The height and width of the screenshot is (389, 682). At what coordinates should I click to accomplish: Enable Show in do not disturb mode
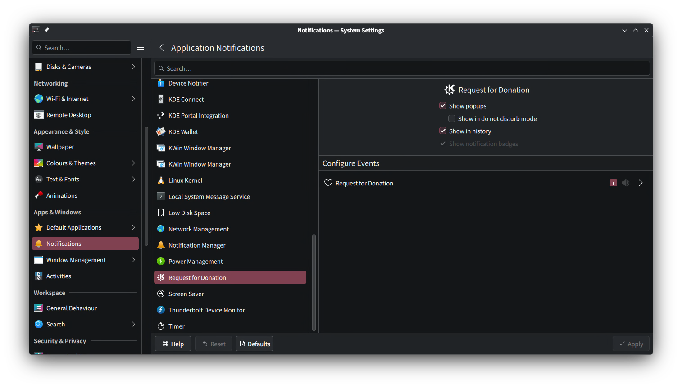(452, 118)
